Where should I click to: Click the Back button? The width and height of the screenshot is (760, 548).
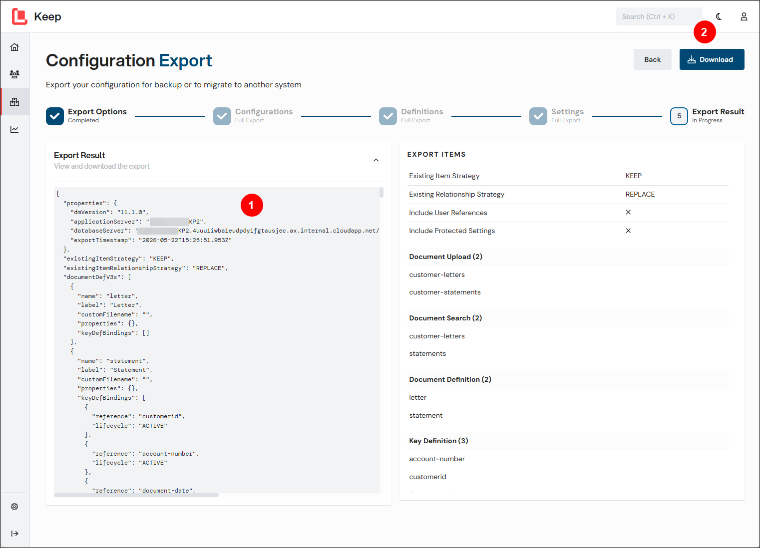click(x=652, y=59)
